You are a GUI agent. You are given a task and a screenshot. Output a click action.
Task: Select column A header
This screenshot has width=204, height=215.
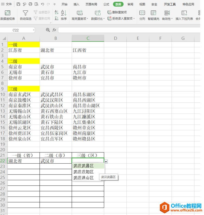pyautogui.click(x=24, y=38)
